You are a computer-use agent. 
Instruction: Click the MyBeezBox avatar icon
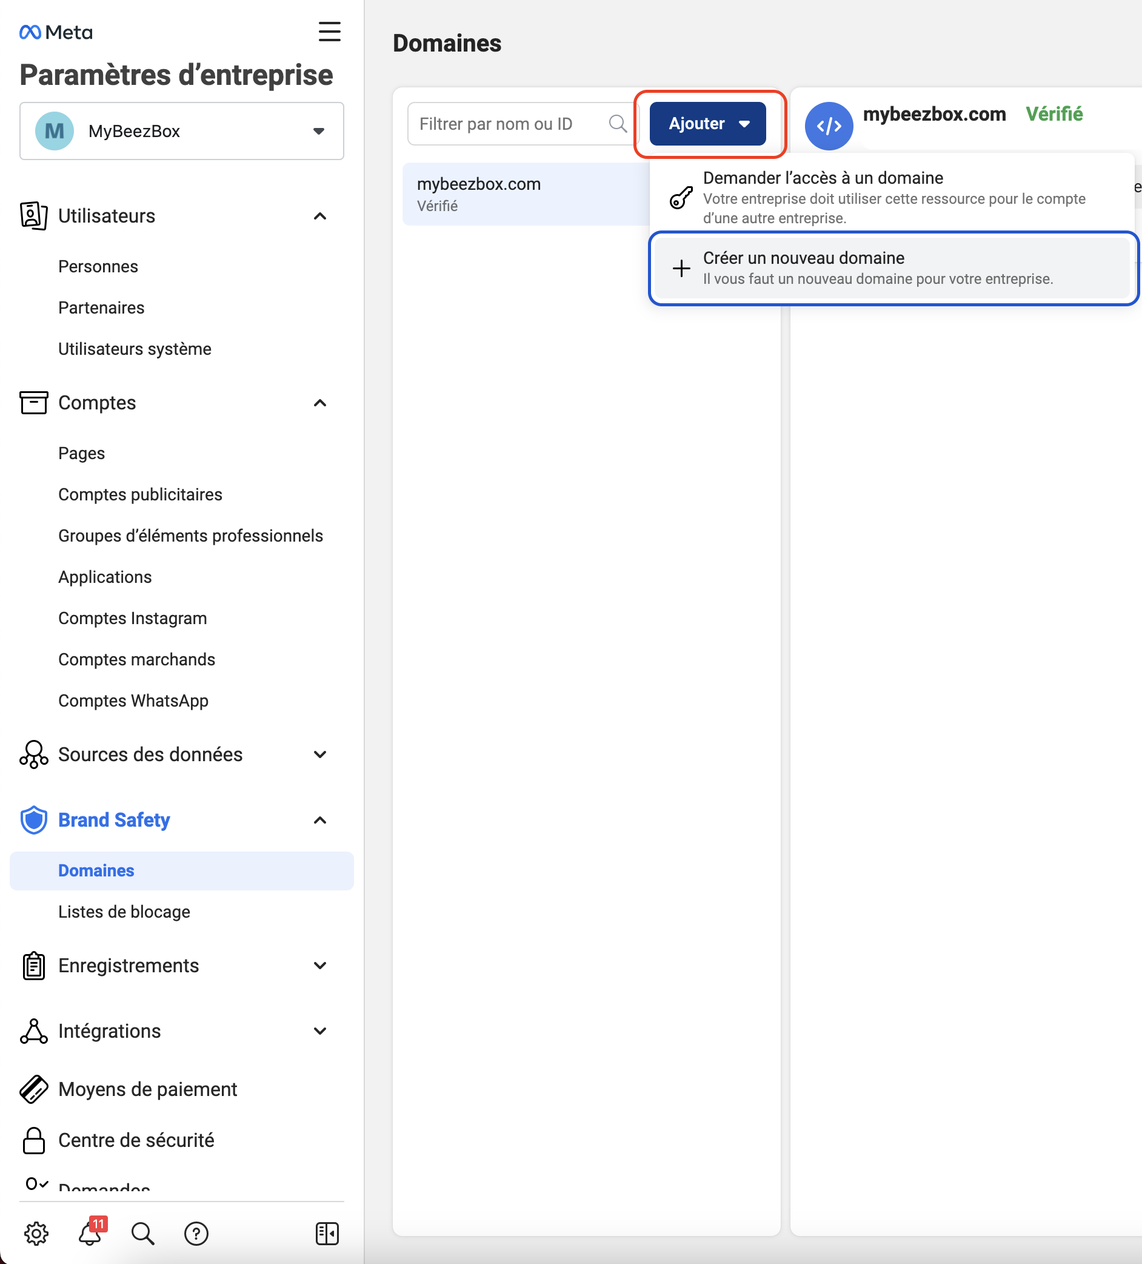[55, 131]
